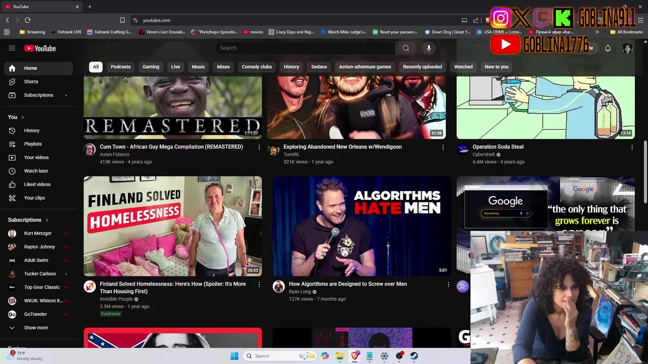Screen dimensions: 648x364
Task: Click the Invisible People channel avatar
Action: pyautogui.click(x=90, y=287)
